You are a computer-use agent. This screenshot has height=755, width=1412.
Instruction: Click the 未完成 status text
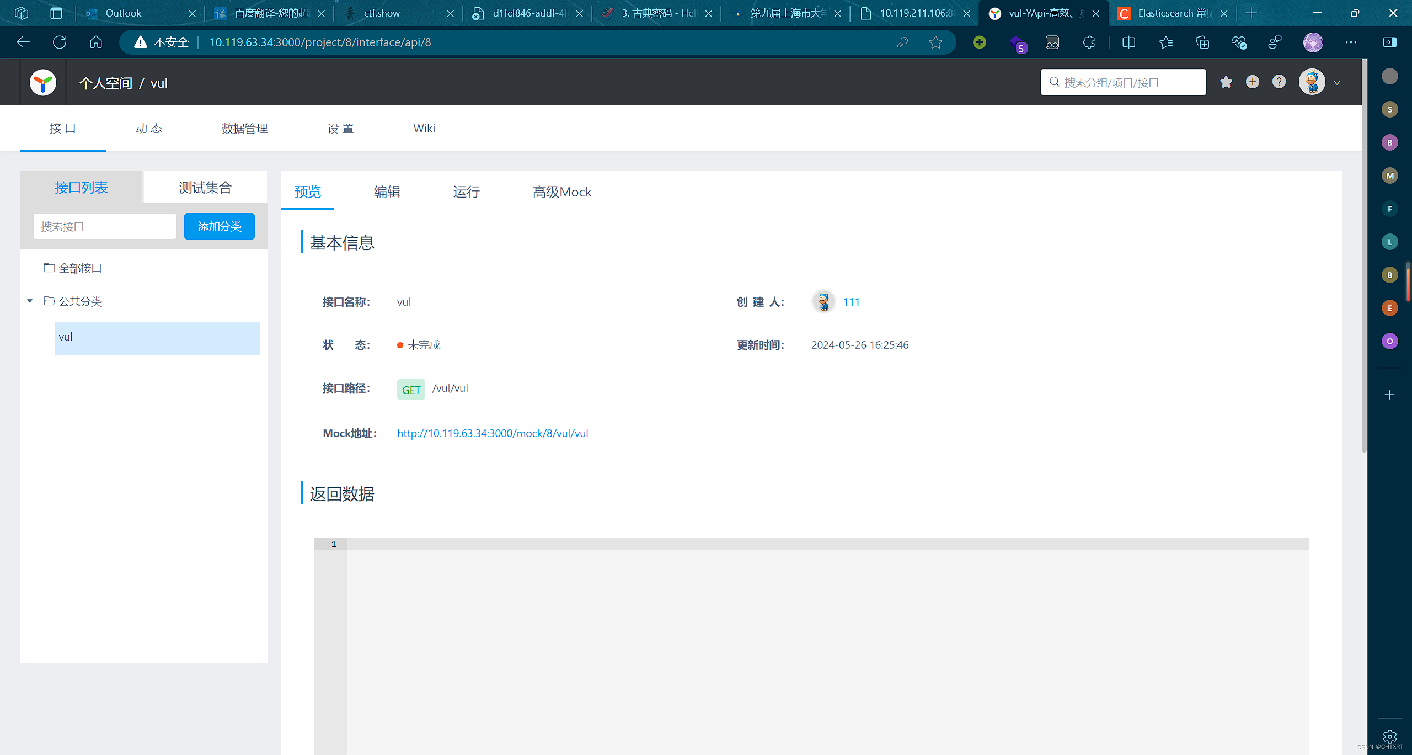tap(424, 345)
